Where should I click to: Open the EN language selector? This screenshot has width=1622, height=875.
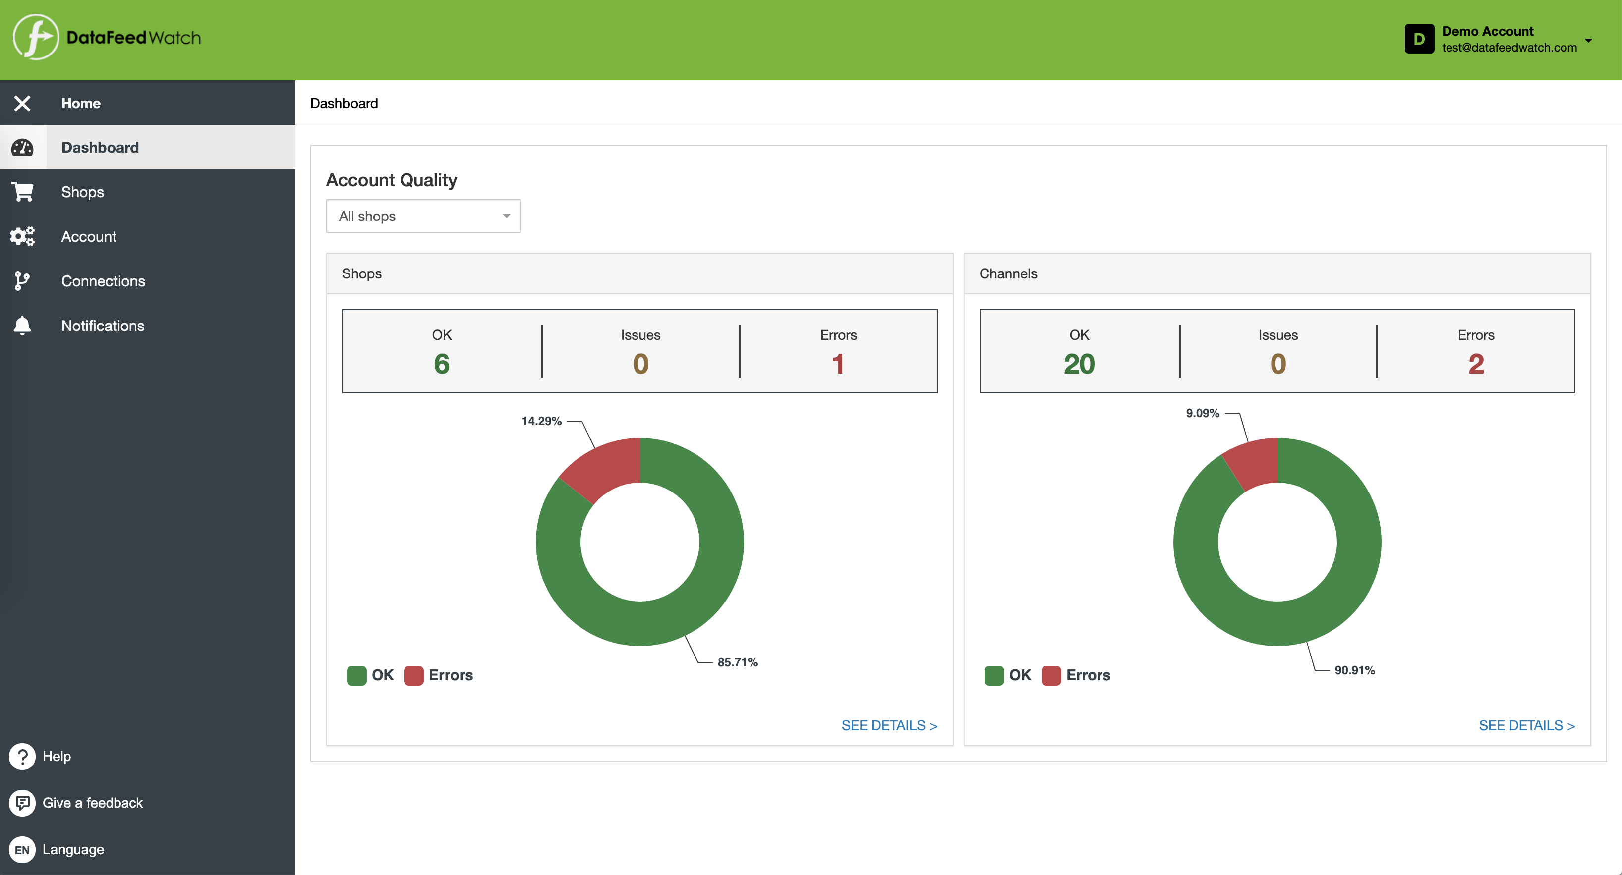tap(22, 849)
